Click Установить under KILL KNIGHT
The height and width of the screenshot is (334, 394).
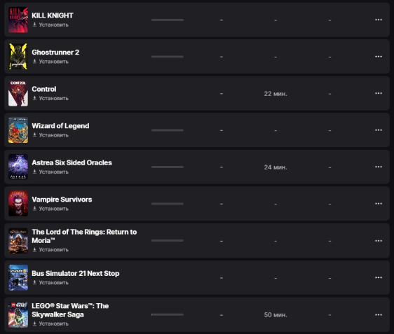pyautogui.click(x=50, y=25)
